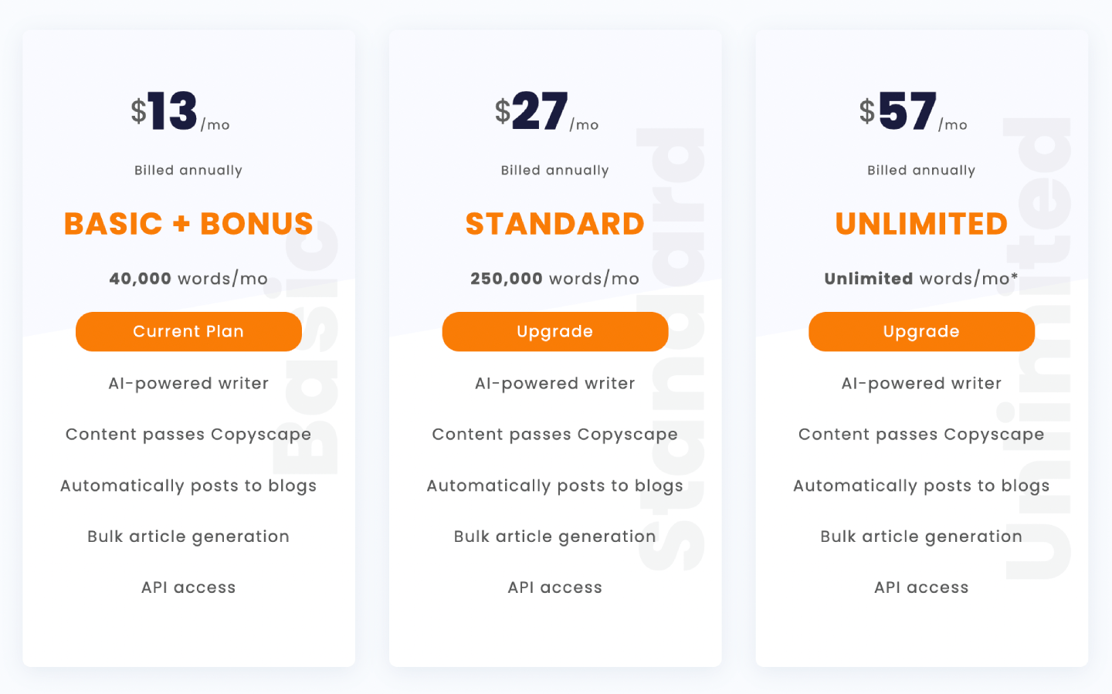This screenshot has width=1112, height=694.
Task: Select the UNLIMITED plan heading
Action: tap(921, 224)
